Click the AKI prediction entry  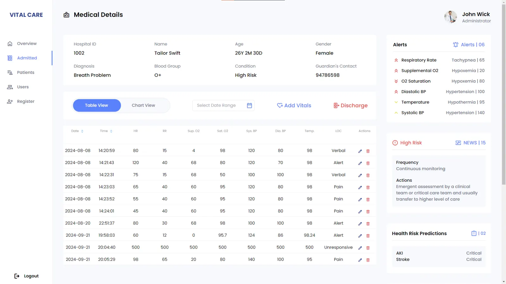point(439,253)
